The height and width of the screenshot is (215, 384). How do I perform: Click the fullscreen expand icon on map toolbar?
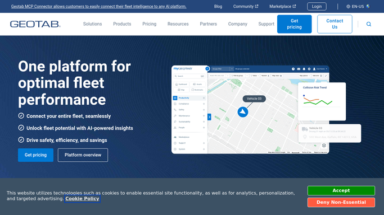click(326, 76)
